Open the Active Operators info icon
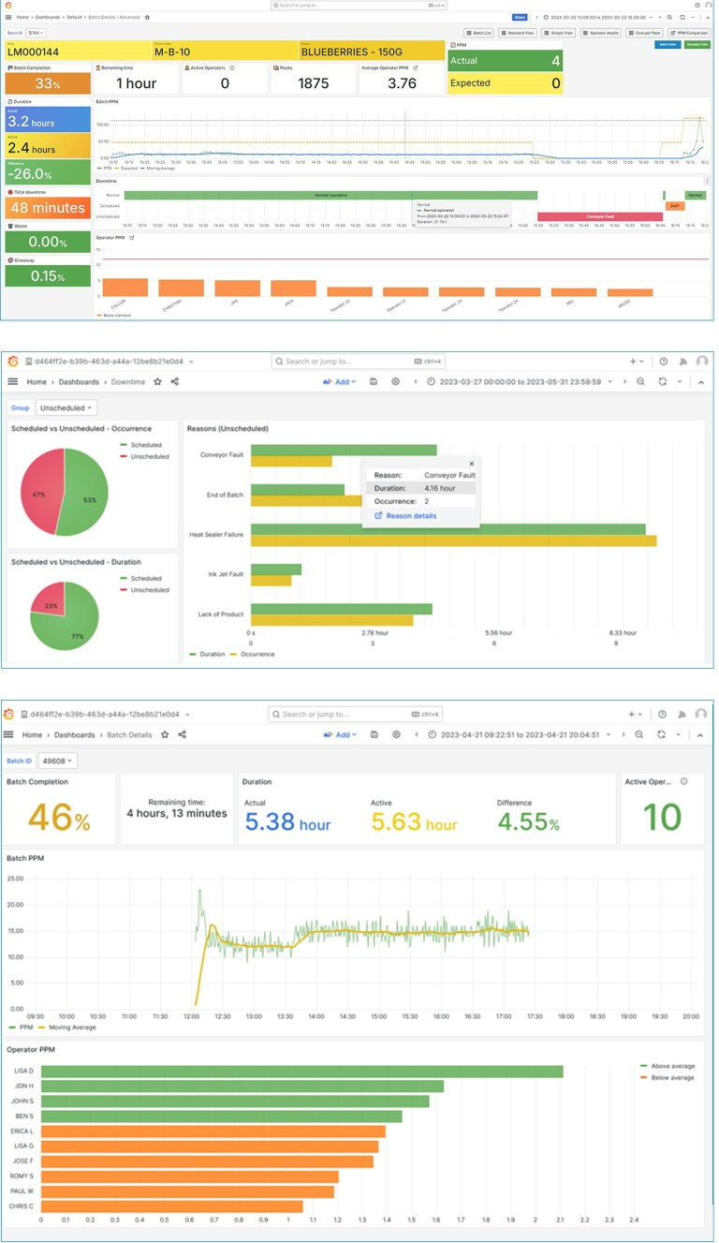The width and height of the screenshot is (719, 1243). point(684,781)
